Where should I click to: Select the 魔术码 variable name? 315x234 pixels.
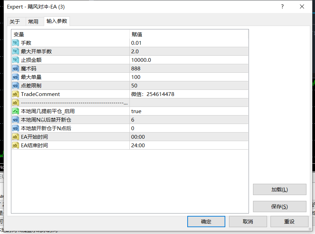(x=28, y=69)
